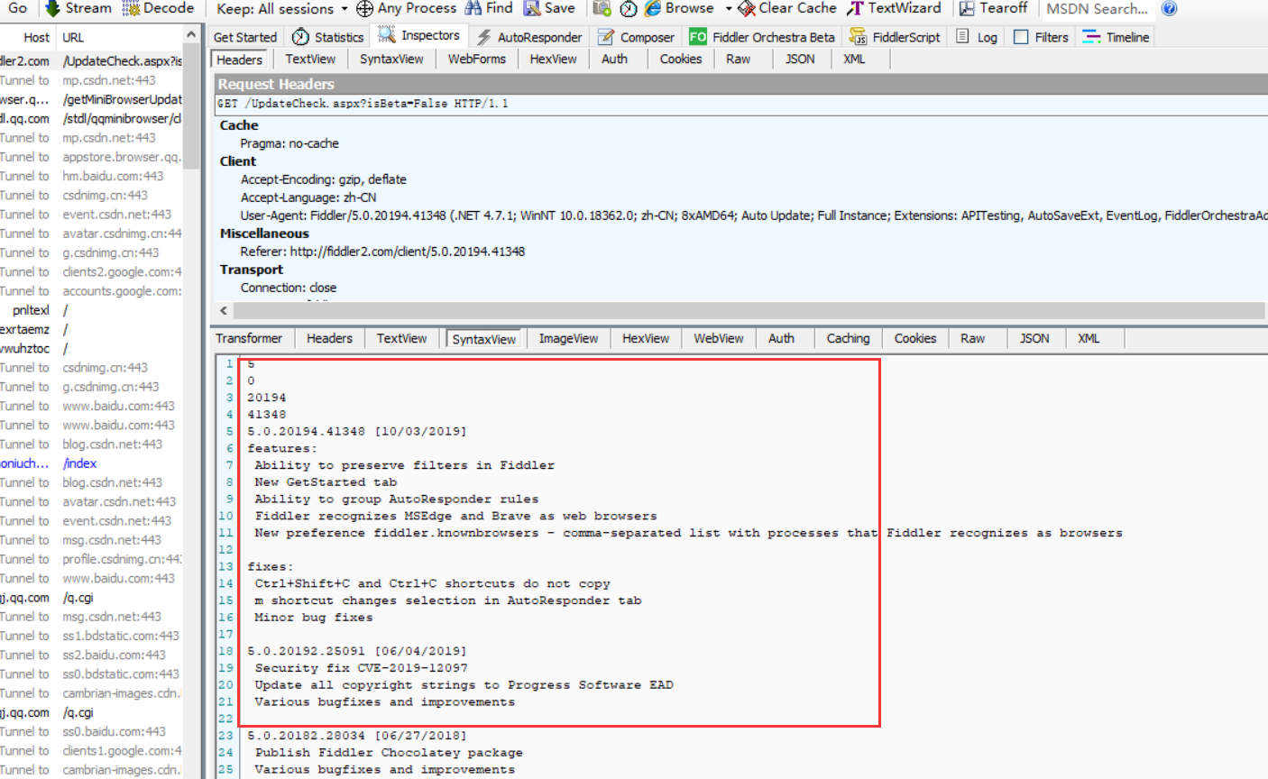Select the /UpdateCheck.aspx session row
The height and width of the screenshot is (779, 1268).
pyautogui.click(x=91, y=60)
